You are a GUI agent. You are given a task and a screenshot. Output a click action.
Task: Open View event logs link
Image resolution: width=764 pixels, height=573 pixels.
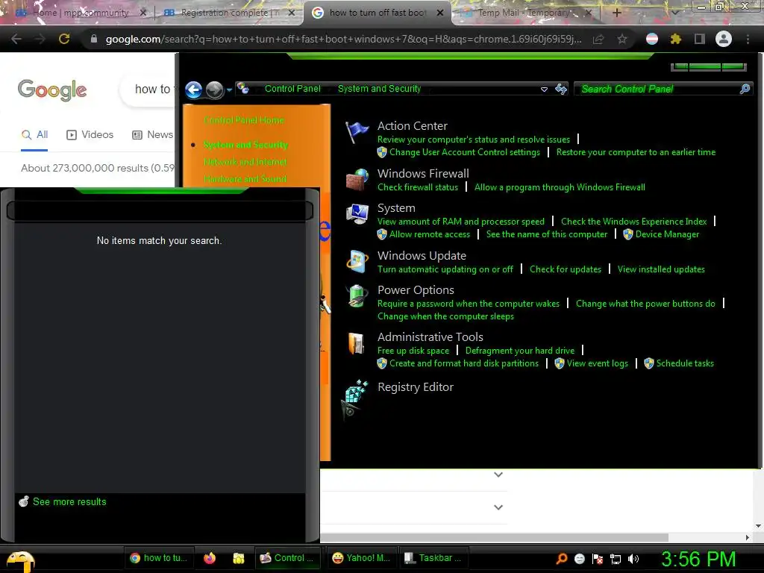597,363
